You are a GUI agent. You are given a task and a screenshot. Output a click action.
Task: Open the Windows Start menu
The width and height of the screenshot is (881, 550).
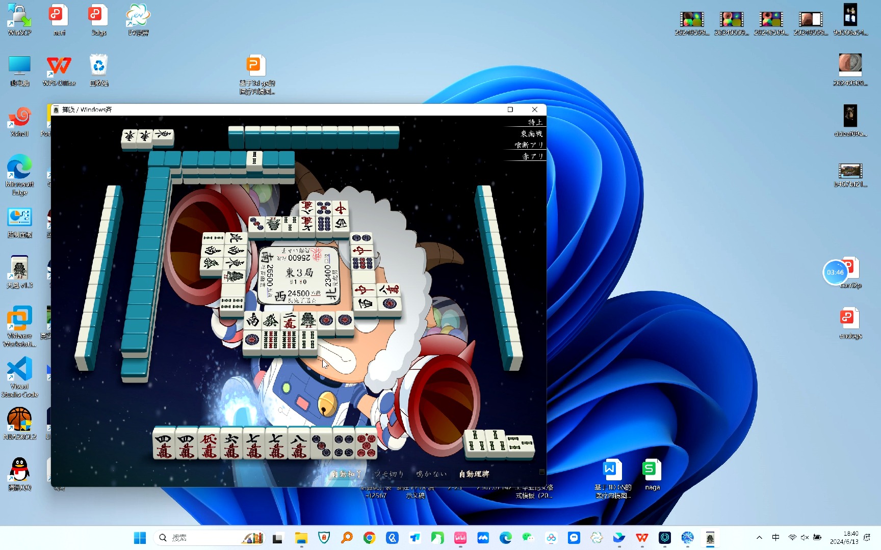pos(140,538)
